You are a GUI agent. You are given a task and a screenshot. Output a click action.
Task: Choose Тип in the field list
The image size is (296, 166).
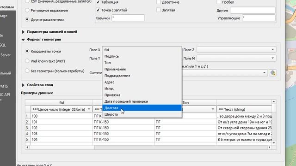142,63
